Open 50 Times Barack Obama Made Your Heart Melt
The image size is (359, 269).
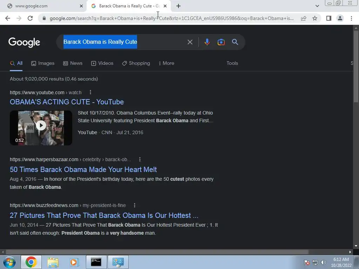(83, 170)
